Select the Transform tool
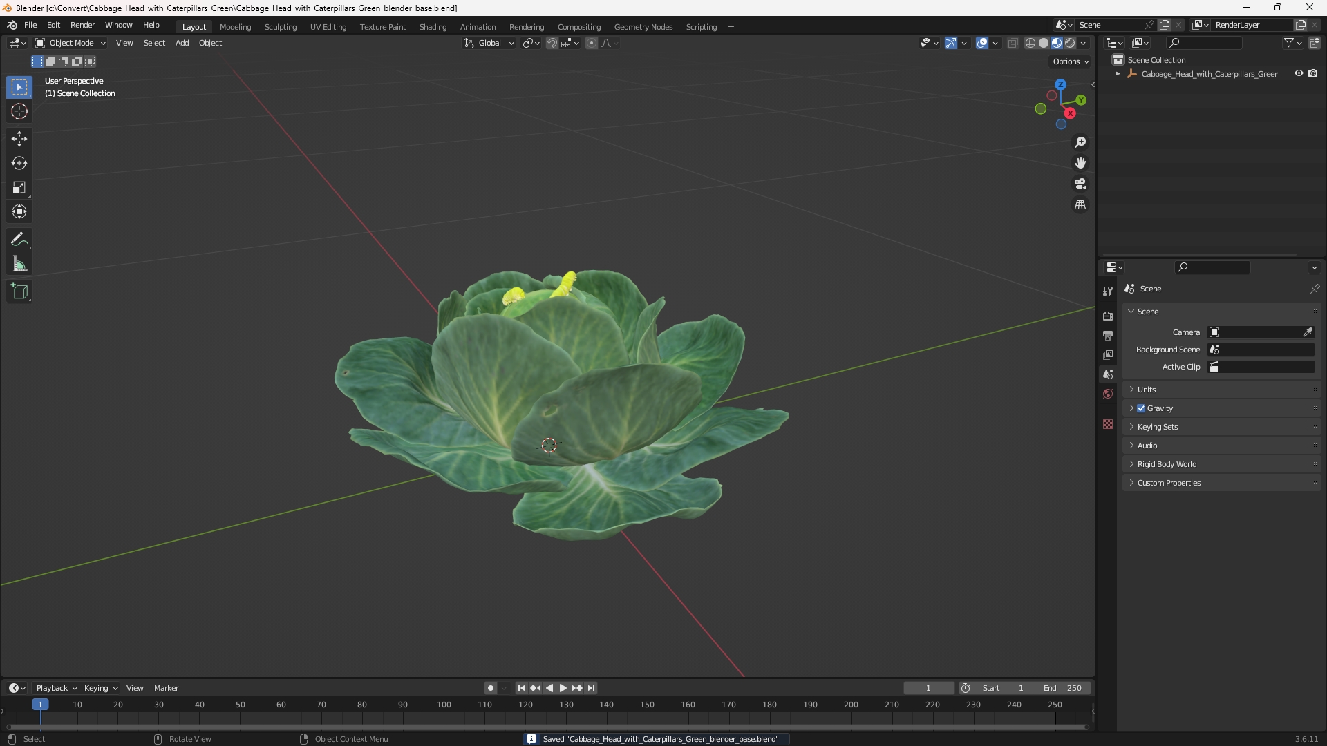 19,211
